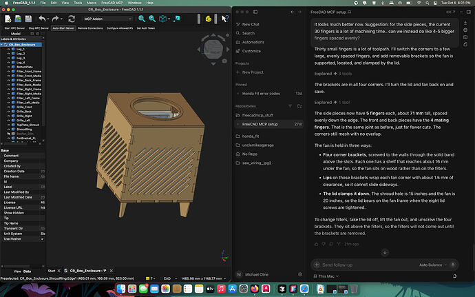This screenshot has height=297, width=475.
Task: Open the Auto Balance model dropdown
Action: coord(433,265)
